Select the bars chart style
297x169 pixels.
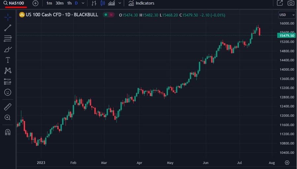tap(94, 3)
